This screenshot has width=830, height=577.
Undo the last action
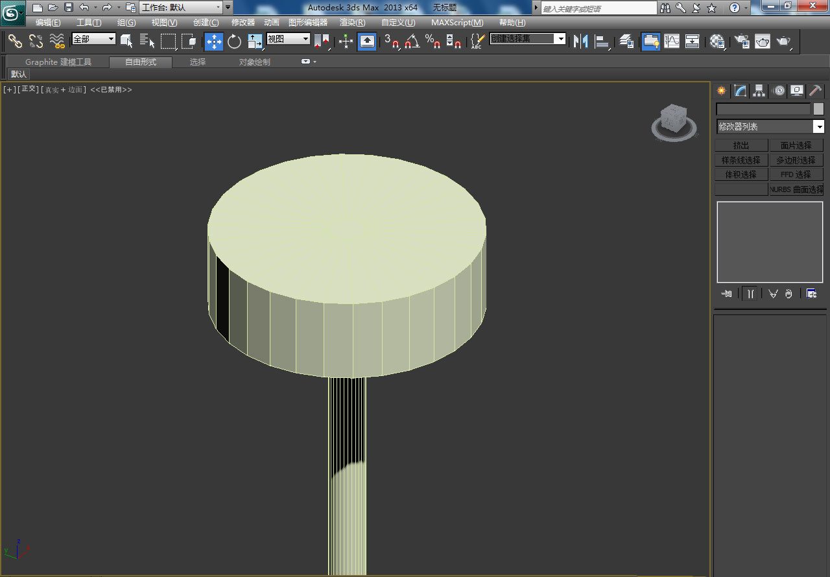point(84,8)
